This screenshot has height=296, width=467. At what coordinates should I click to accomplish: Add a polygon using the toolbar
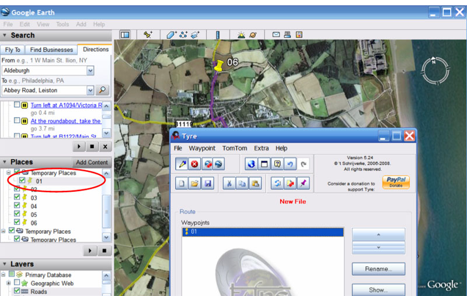point(172,35)
